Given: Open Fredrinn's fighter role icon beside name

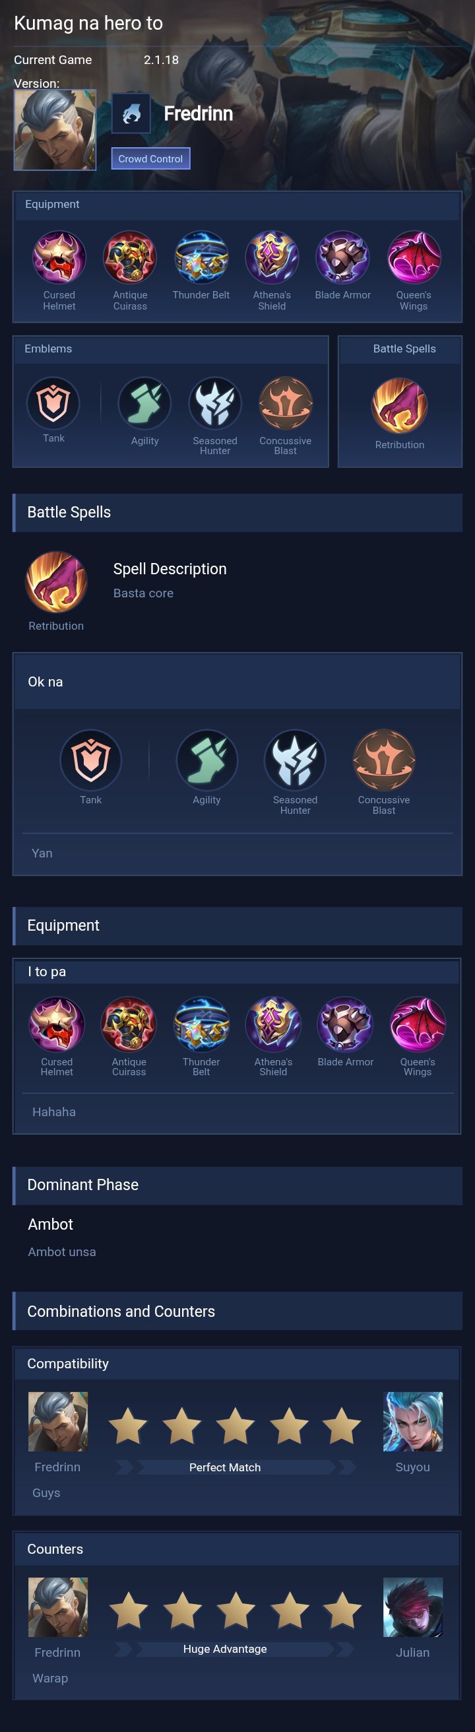Looking at the screenshot, I should [x=131, y=113].
